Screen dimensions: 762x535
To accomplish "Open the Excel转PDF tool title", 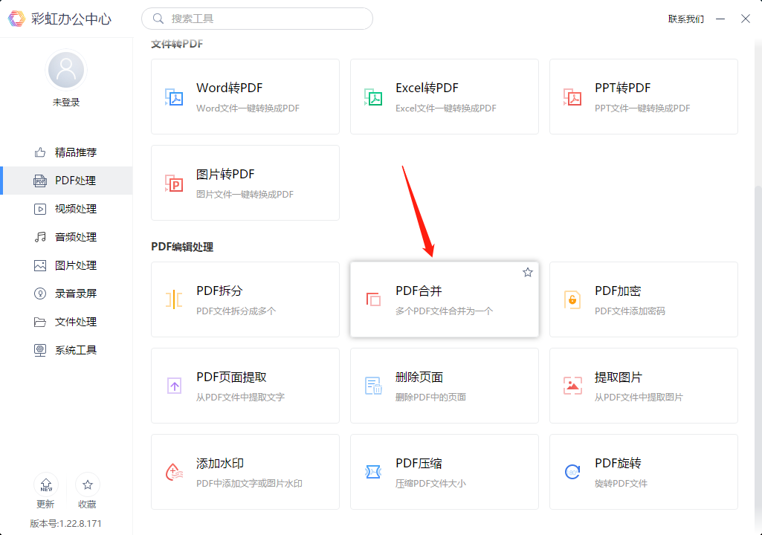I will point(427,88).
